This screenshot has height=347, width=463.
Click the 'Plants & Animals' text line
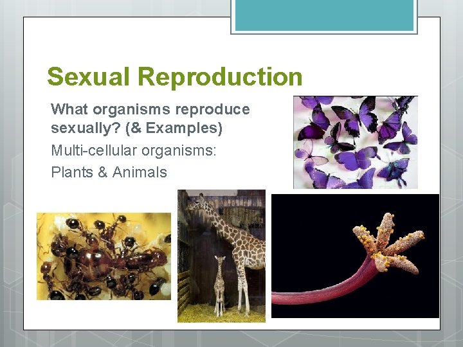coord(109,172)
